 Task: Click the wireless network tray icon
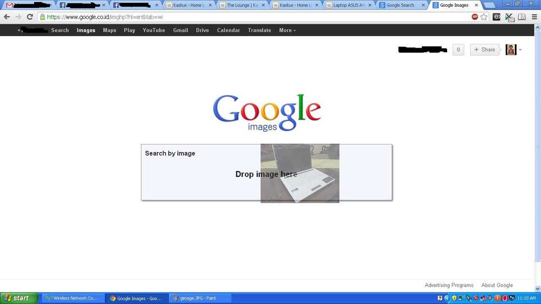click(x=462, y=298)
